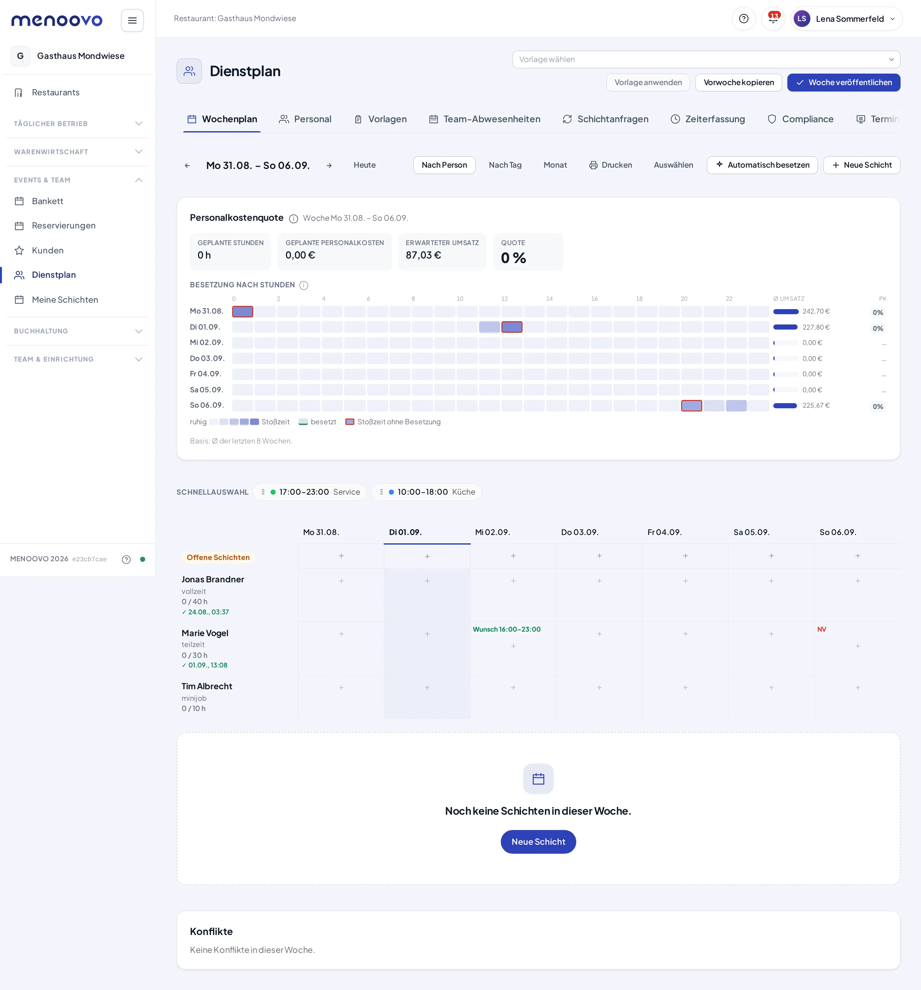Viewport: 921px width, 990px height.
Task: Activate Auswählen selection mode
Action: point(673,165)
